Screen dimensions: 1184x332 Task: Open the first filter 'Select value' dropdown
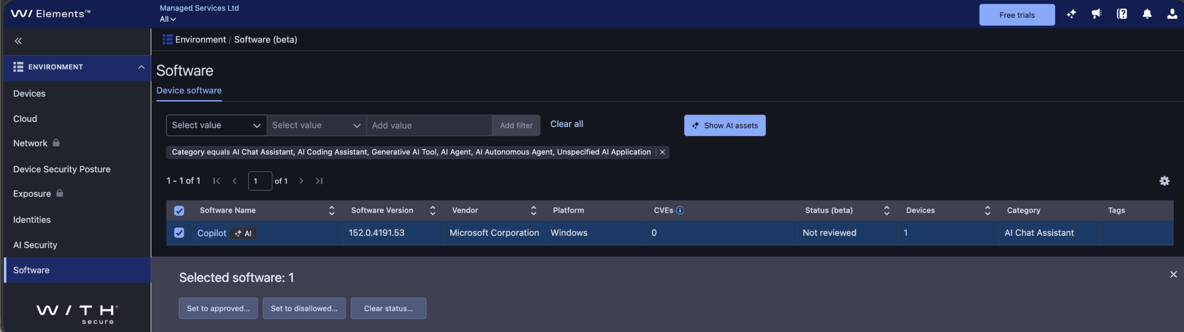(216, 125)
